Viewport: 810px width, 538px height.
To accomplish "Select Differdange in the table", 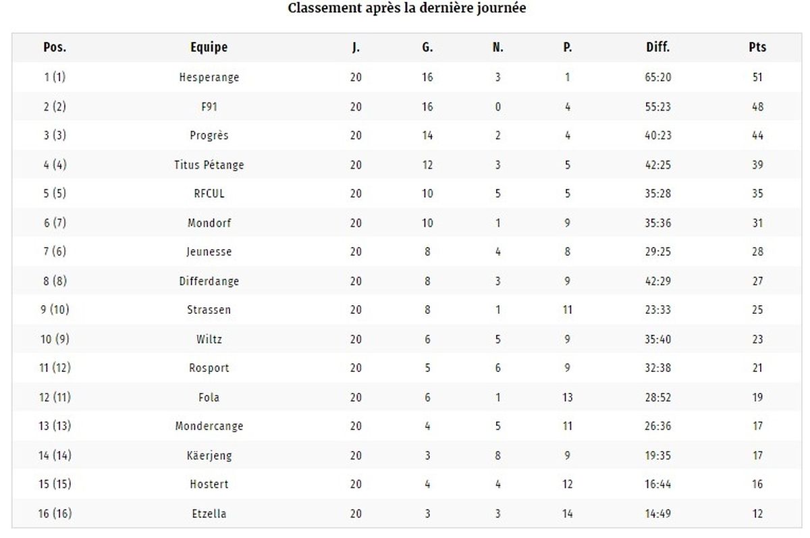I will 209,281.
